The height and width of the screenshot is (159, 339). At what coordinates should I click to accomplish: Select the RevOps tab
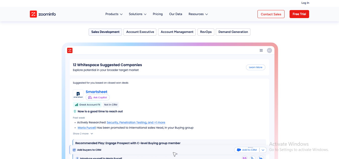[206, 32]
